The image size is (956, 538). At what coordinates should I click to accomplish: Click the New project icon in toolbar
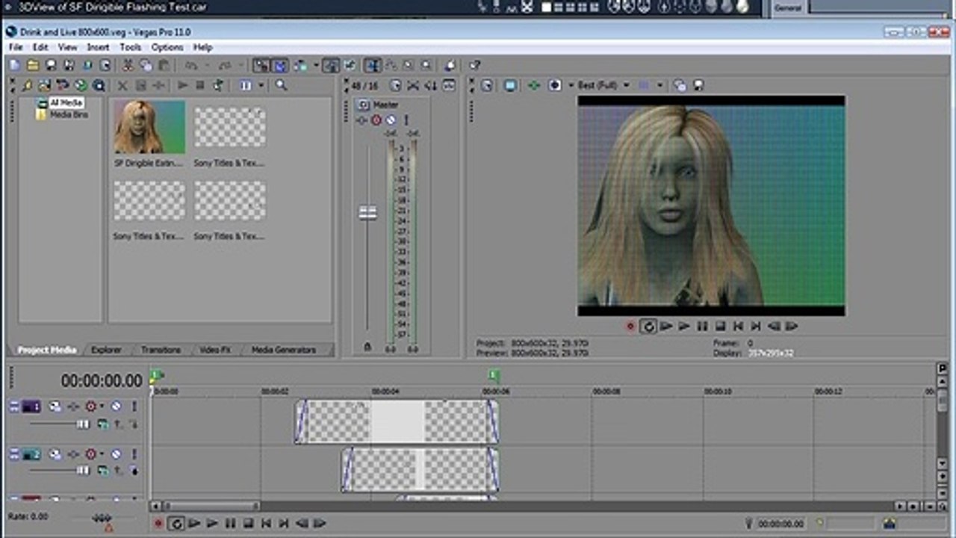14,65
